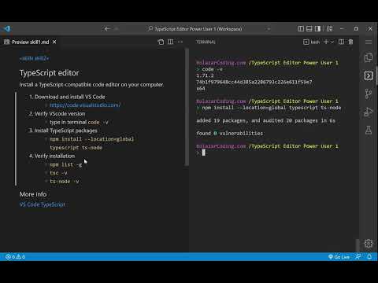This screenshot has height=283, width=378.
Task: Click the 'More info' heading
Action: tap(33, 194)
